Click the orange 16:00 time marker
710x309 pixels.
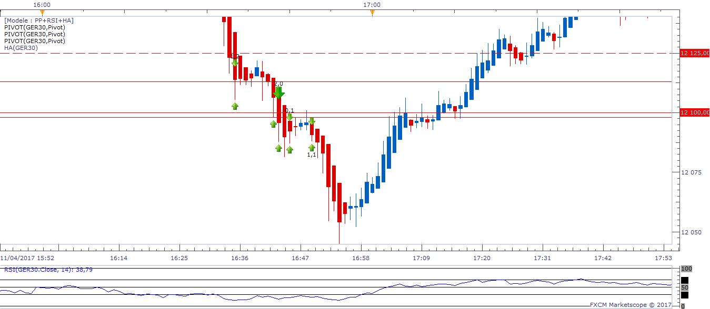pos(42,12)
